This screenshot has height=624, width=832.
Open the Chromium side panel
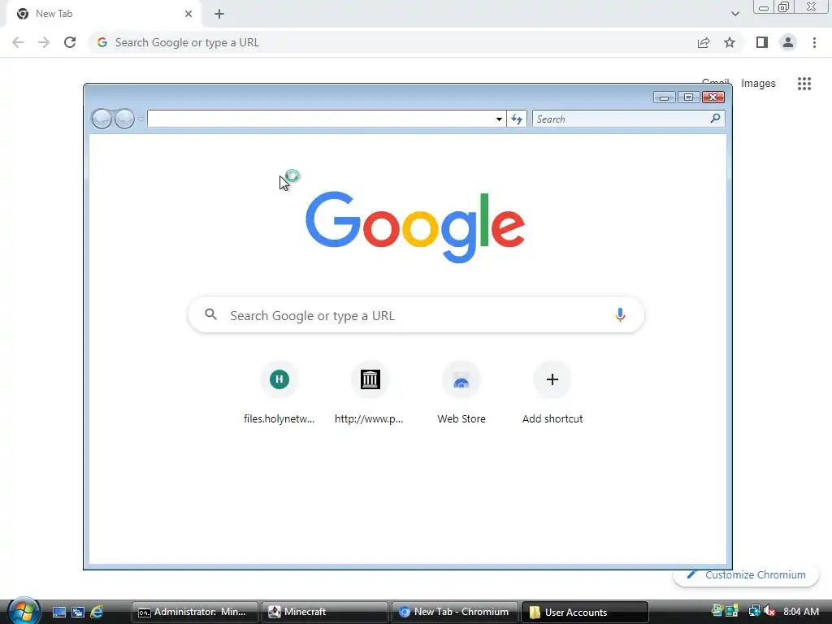click(x=762, y=42)
